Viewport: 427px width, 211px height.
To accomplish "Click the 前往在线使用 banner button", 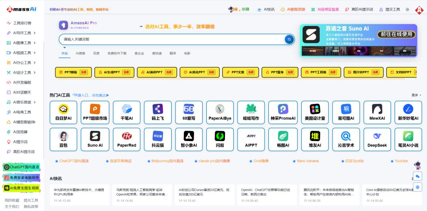I will [396, 34].
